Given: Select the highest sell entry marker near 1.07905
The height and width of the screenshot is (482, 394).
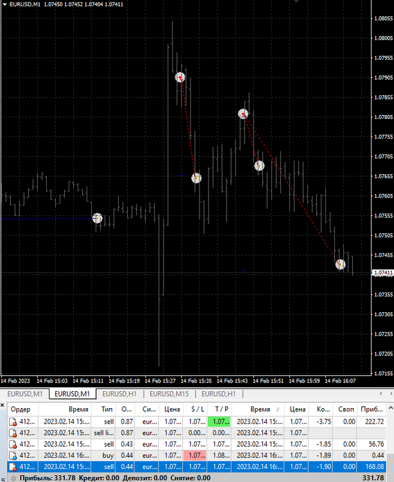Looking at the screenshot, I should 180,77.
